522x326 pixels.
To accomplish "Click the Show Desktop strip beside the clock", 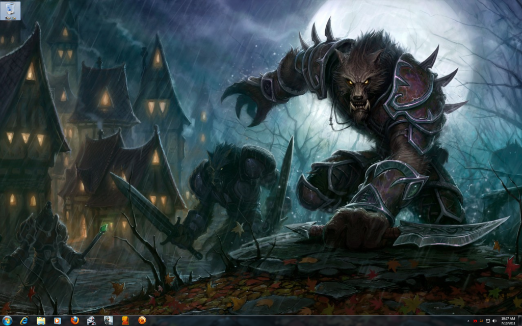I will [x=519, y=321].
